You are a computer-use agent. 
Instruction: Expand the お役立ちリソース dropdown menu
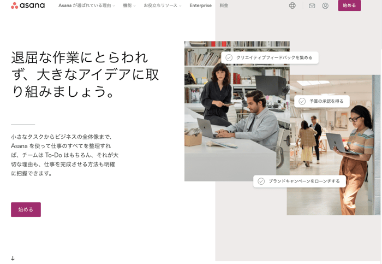(163, 5)
